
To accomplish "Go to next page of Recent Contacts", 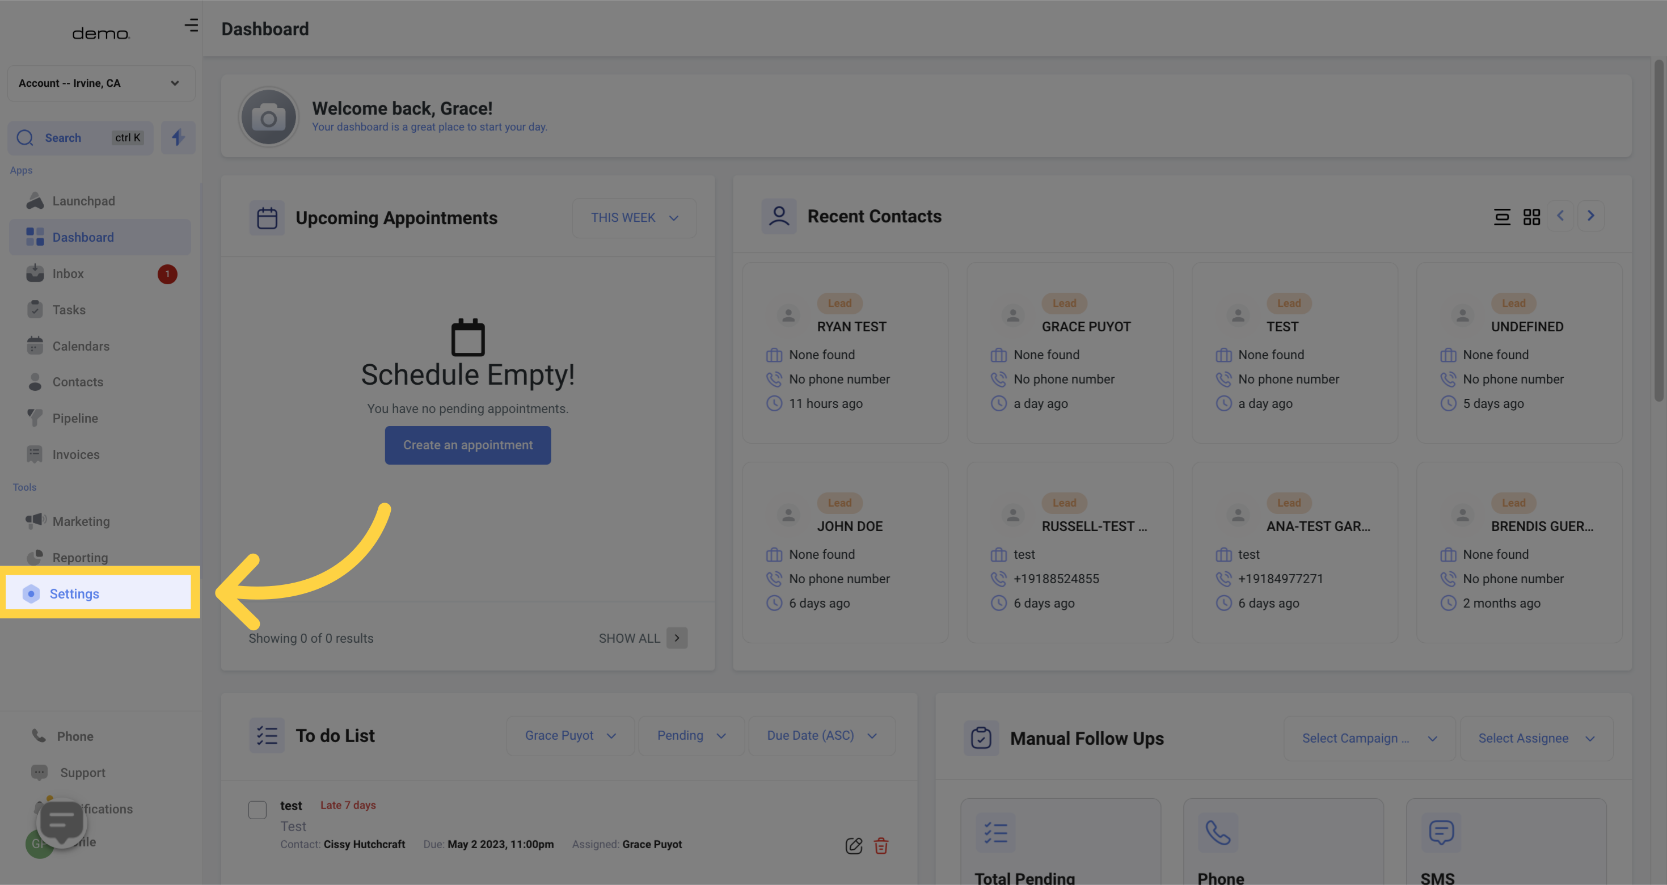I will 1590,216.
